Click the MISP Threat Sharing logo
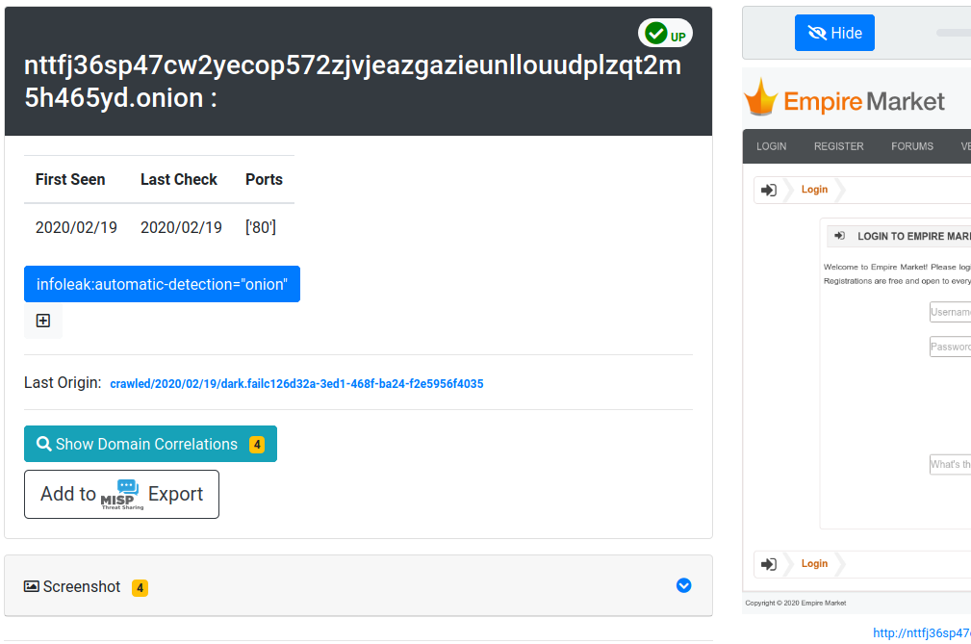 (x=122, y=494)
